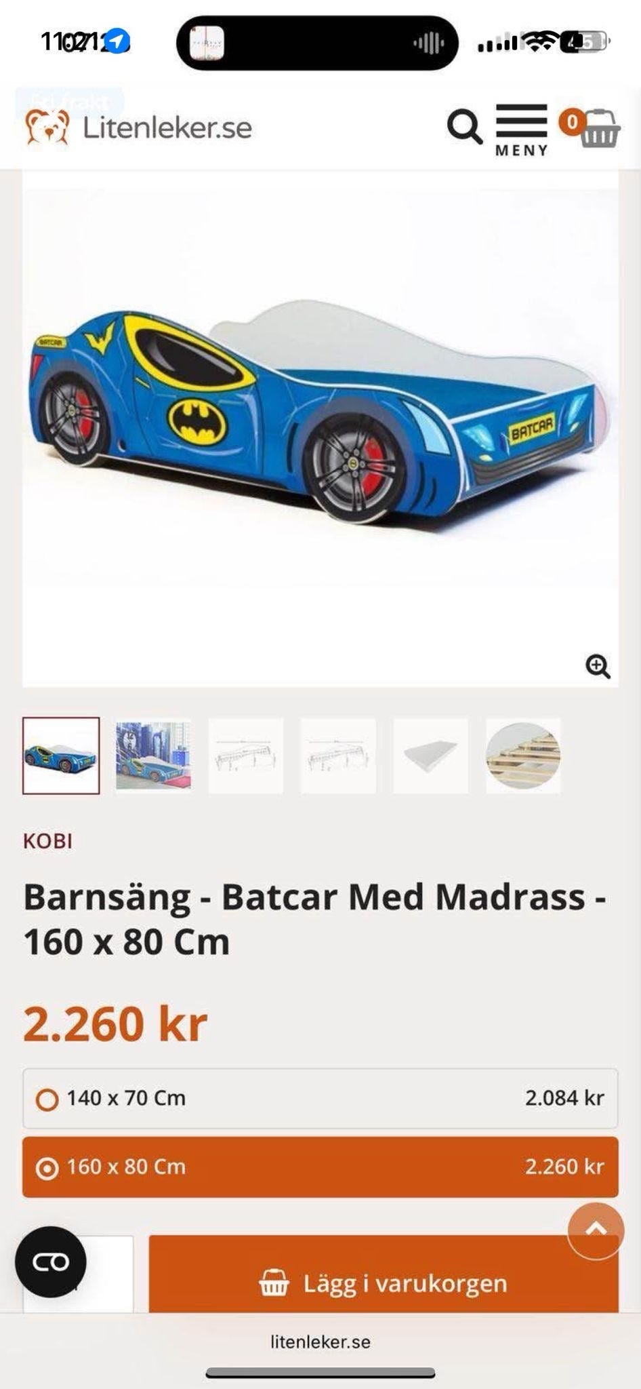The image size is (641, 1389).
Task: Select the 140 x 70 Cm option
Action: tap(320, 1098)
